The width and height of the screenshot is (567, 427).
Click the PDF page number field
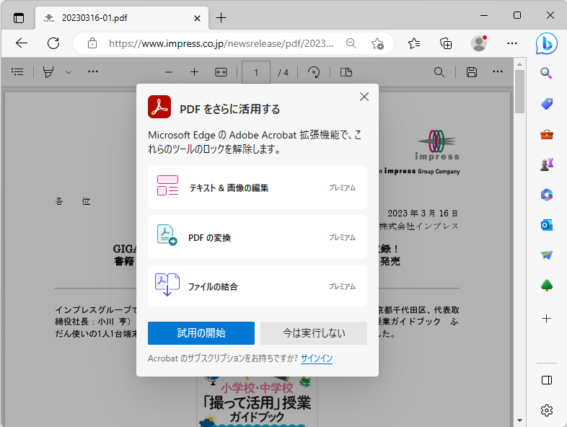256,72
